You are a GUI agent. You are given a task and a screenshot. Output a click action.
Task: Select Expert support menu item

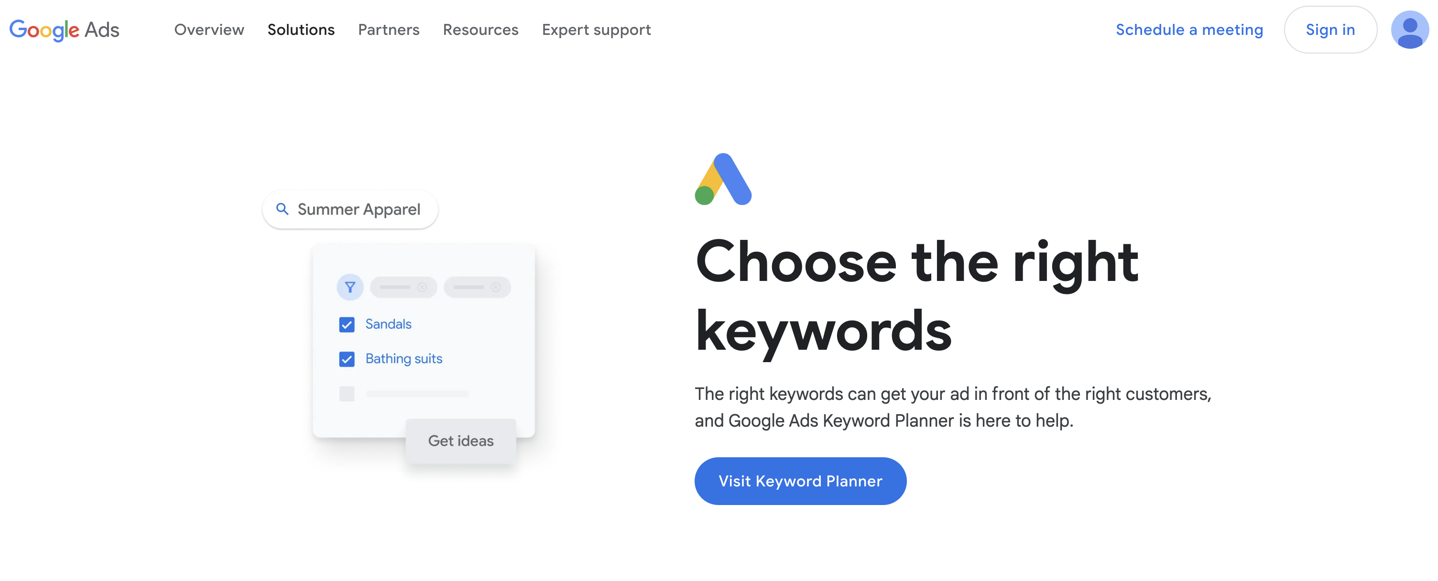(x=596, y=28)
